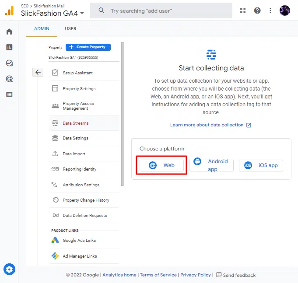Open Data Deletion Requests

coord(84,215)
